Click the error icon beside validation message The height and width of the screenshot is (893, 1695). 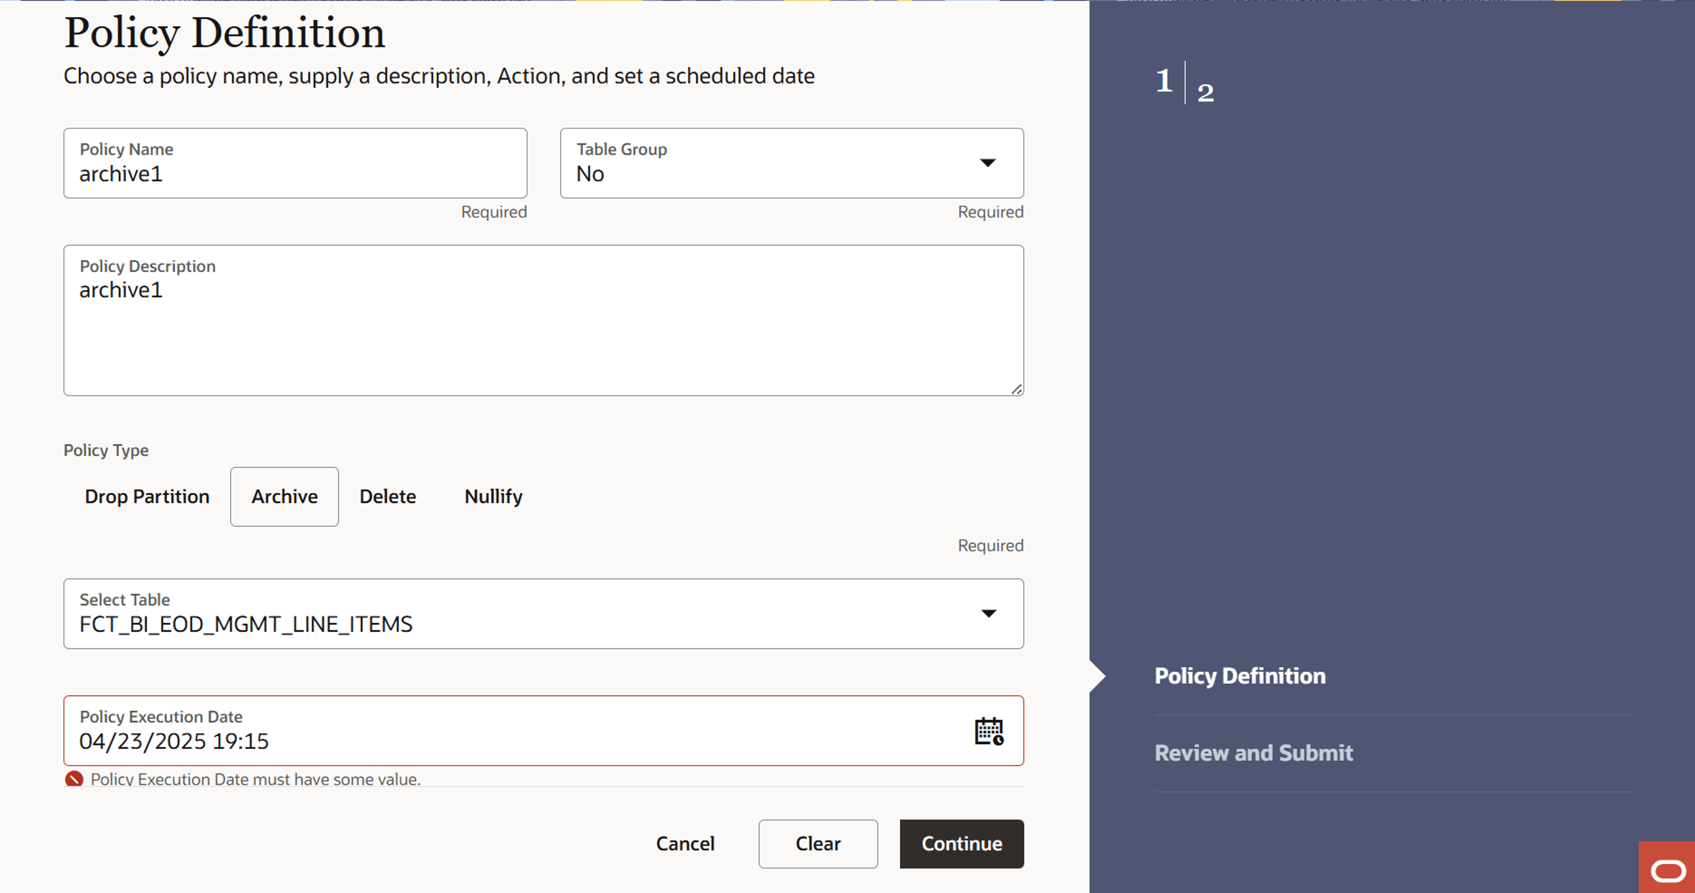pyautogui.click(x=76, y=779)
